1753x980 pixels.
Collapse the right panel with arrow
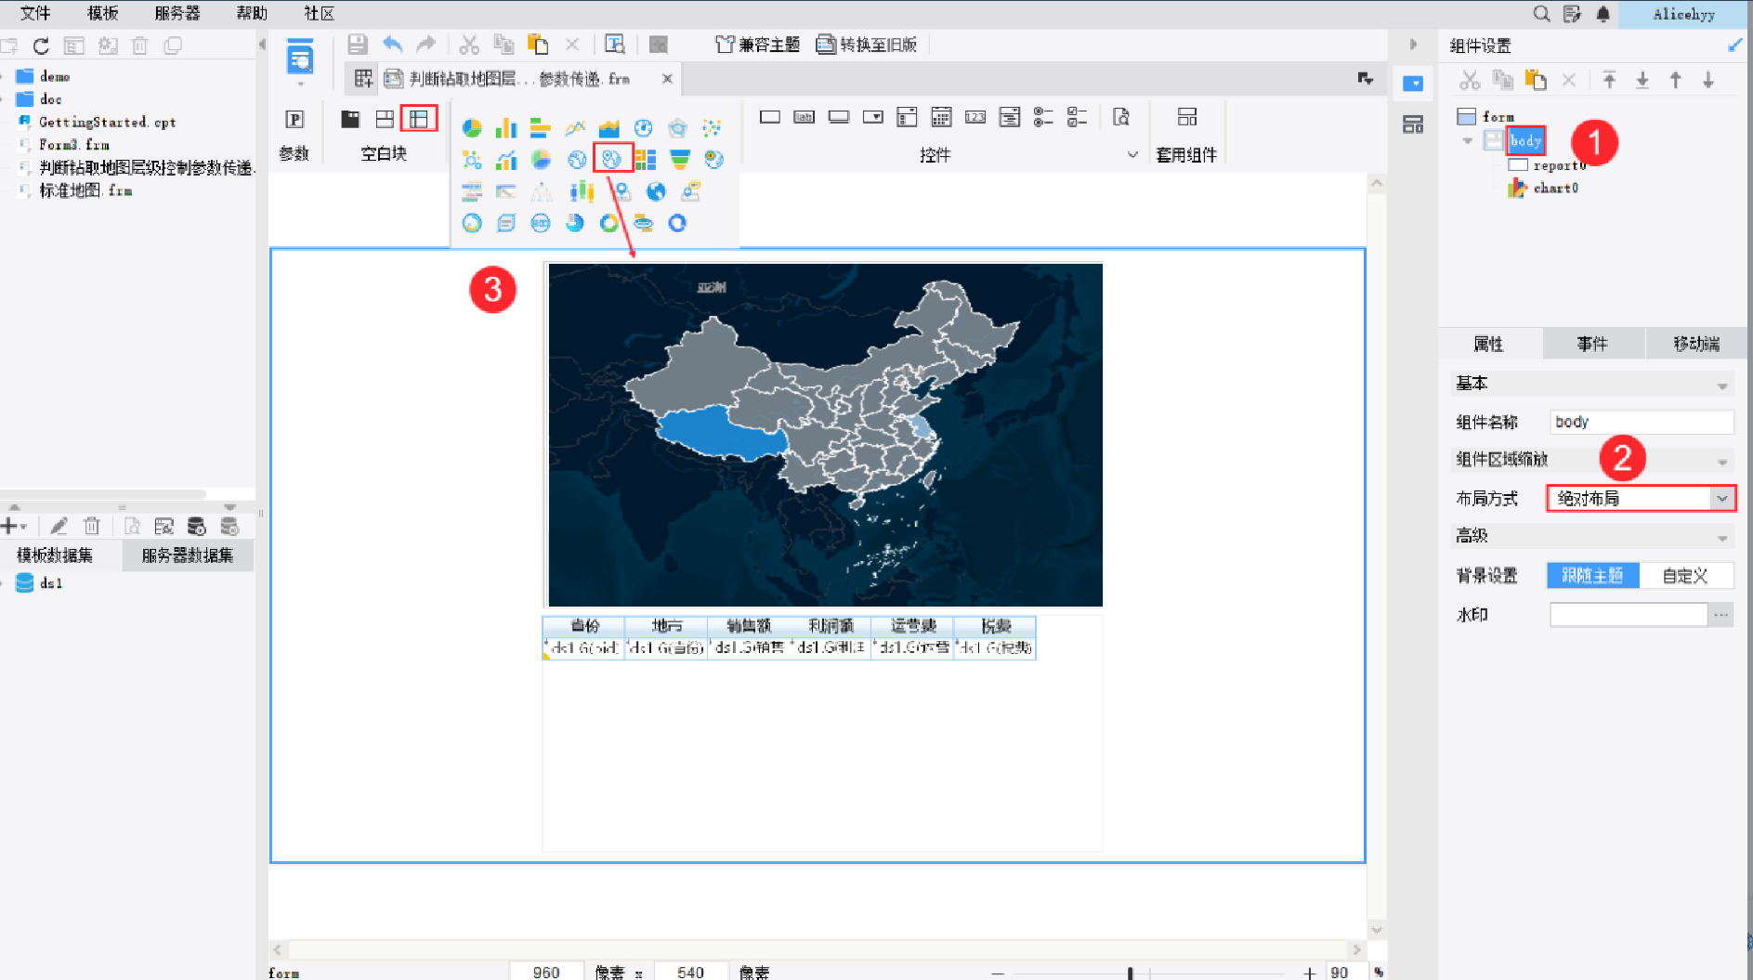coord(1413,44)
